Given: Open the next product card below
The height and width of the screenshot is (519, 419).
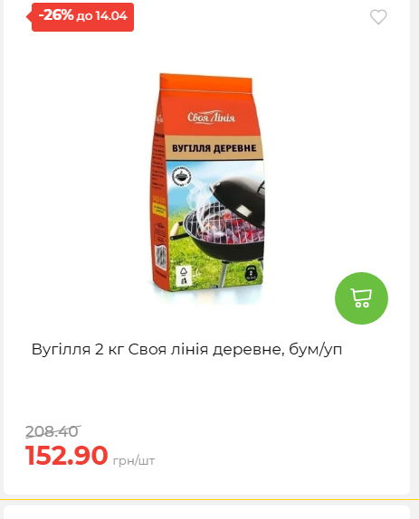Looking at the screenshot, I should [x=206, y=512].
